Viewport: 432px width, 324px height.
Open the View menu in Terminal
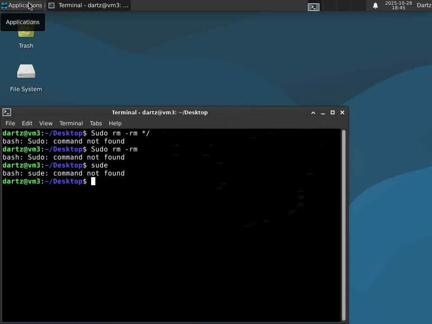tap(46, 123)
